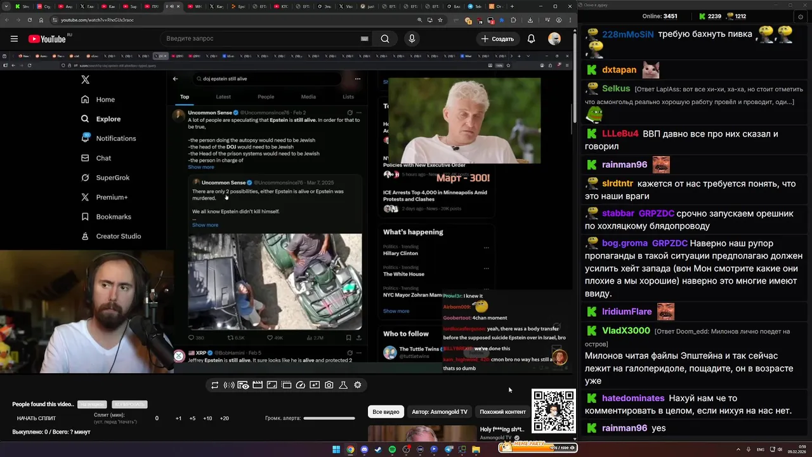Click the flask experiments icon

[343, 385]
